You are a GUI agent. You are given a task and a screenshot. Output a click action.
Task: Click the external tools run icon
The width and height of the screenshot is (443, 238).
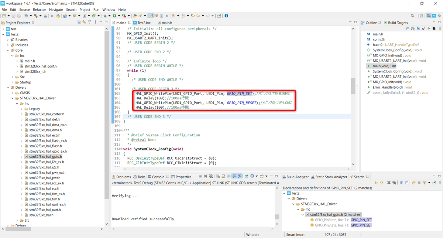pos(124,16)
